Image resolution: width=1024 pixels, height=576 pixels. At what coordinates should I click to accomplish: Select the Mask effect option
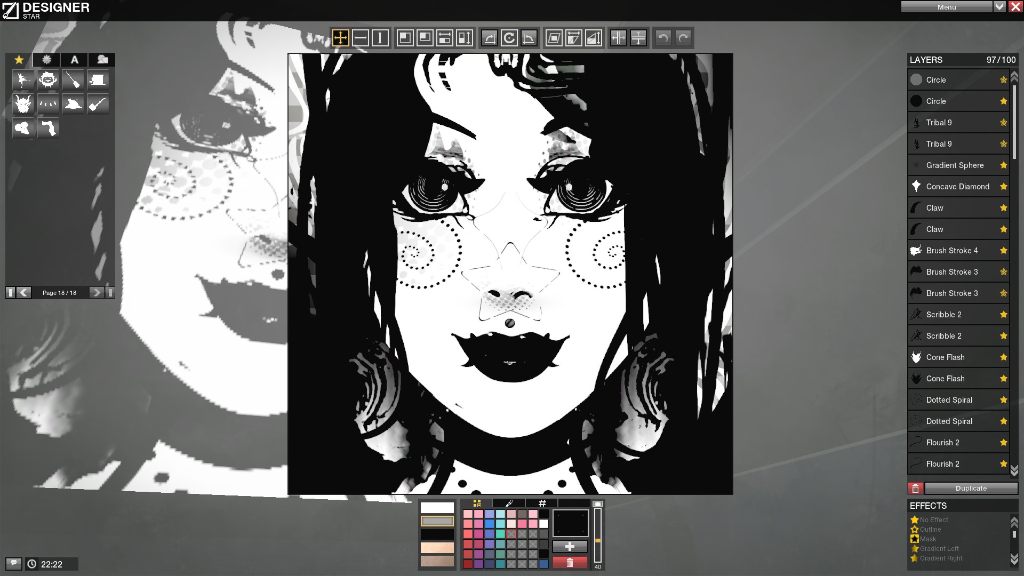point(928,539)
